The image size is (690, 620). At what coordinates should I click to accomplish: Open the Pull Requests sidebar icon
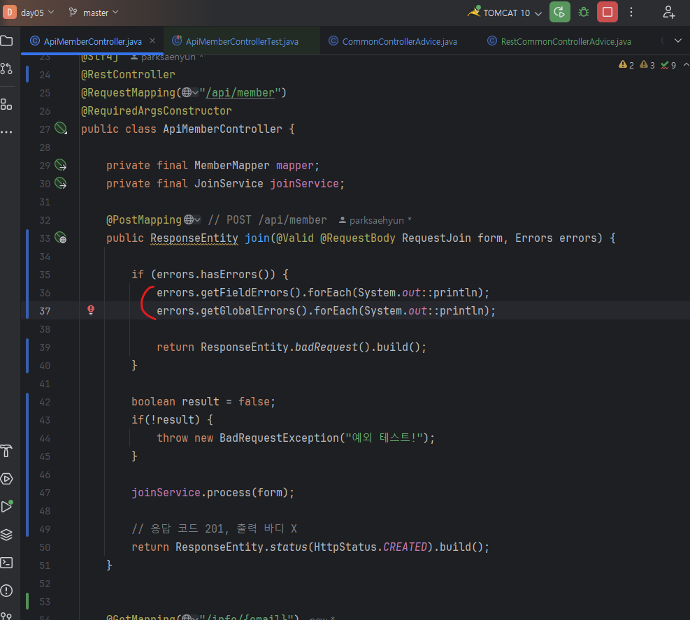pyautogui.click(x=6, y=69)
